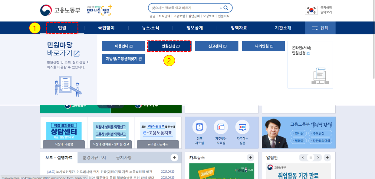Viewport: 375px width, 179px height.
Task: Open the 국민참여 menu
Action: point(106,28)
